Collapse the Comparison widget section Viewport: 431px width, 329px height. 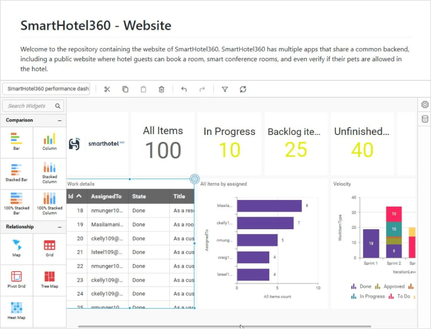[60, 120]
